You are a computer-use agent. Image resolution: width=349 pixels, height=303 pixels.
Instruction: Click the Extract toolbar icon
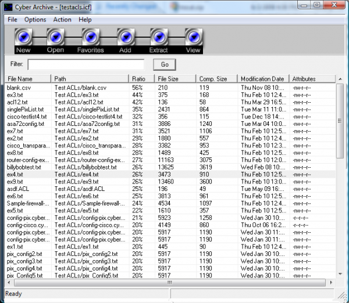(x=159, y=38)
